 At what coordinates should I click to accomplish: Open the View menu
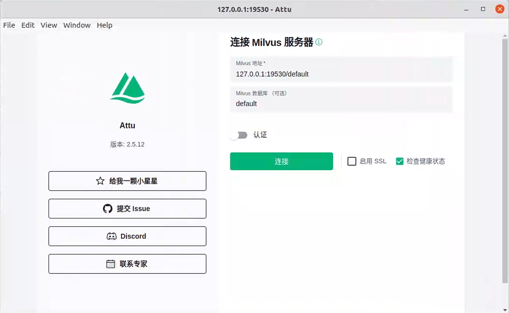tap(49, 25)
